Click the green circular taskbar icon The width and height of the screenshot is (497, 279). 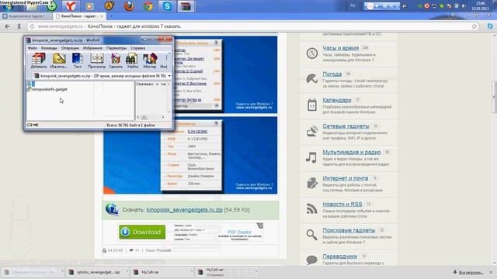pos(52,6)
